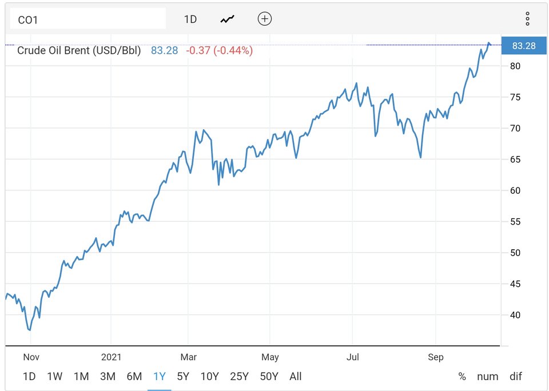Select the active 1Y range
Image resolution: width=549 pixels, height=391 pixels.
coord(160,376)
